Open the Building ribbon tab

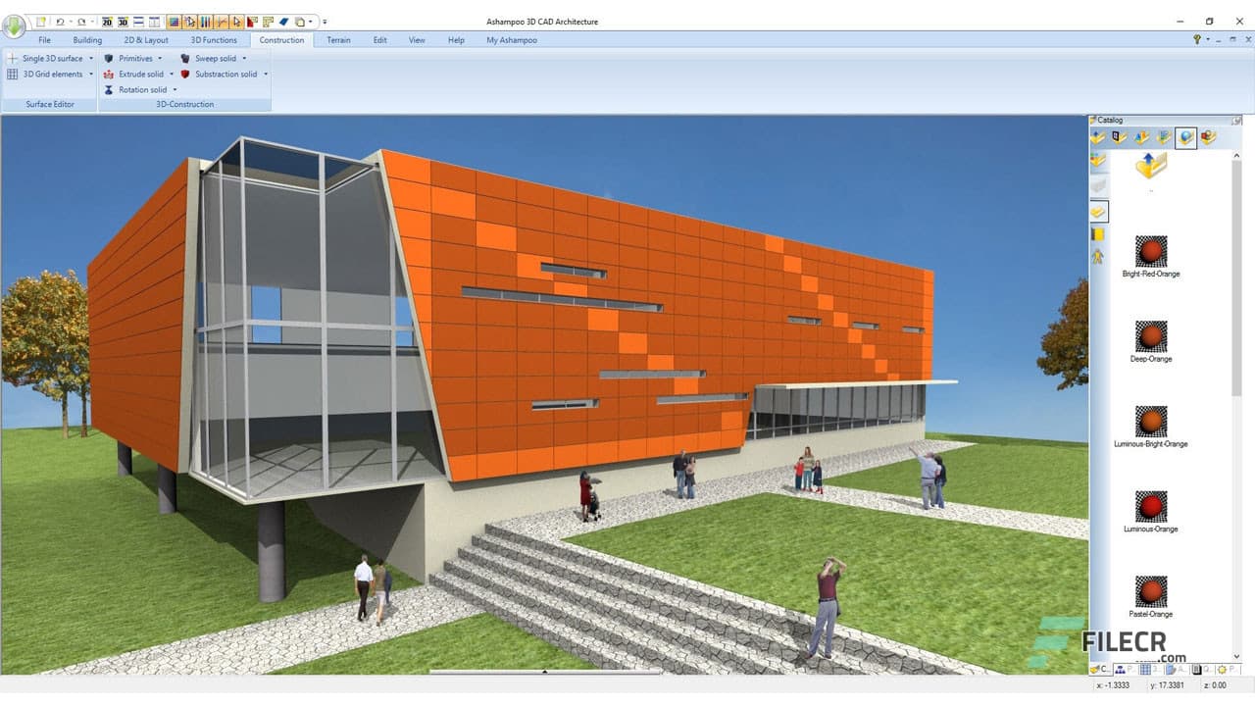tap(87, 40)
